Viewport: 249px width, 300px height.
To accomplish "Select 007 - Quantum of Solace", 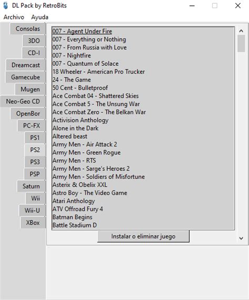I will coord(143,63).
